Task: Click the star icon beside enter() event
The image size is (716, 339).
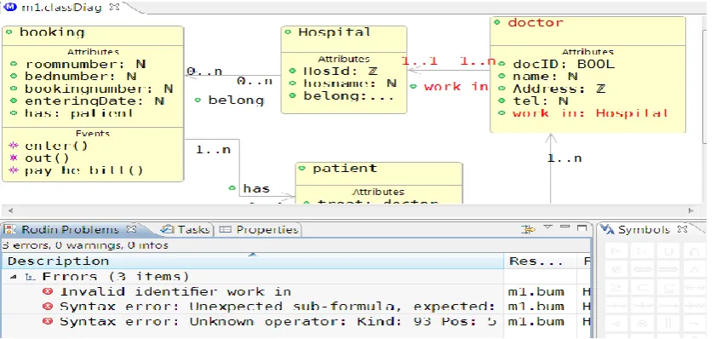Action: [14, 146]
